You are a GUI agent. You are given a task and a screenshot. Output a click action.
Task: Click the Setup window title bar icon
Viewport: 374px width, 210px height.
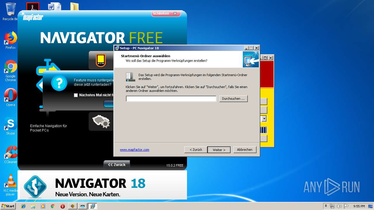pyautogui.click(x=117, y=48)
